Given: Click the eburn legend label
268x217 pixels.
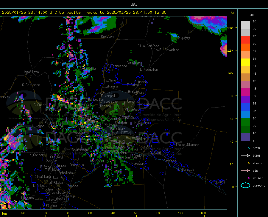Looking at the screenshot, I should coord(257,163).
